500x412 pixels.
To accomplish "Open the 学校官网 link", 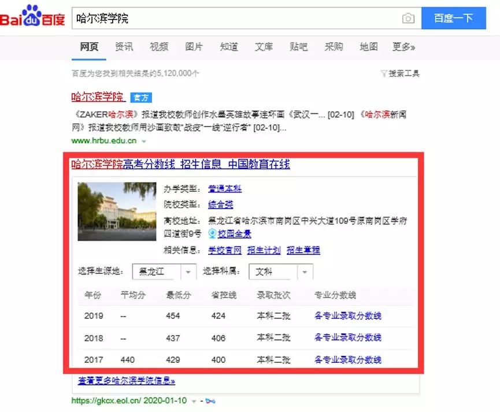I will tap(225, 250).
